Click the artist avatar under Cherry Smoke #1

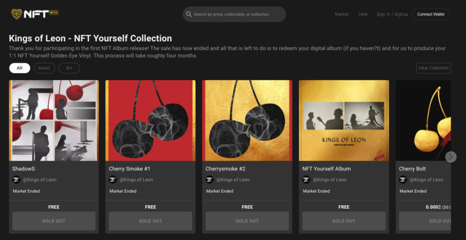coord(113,180)
